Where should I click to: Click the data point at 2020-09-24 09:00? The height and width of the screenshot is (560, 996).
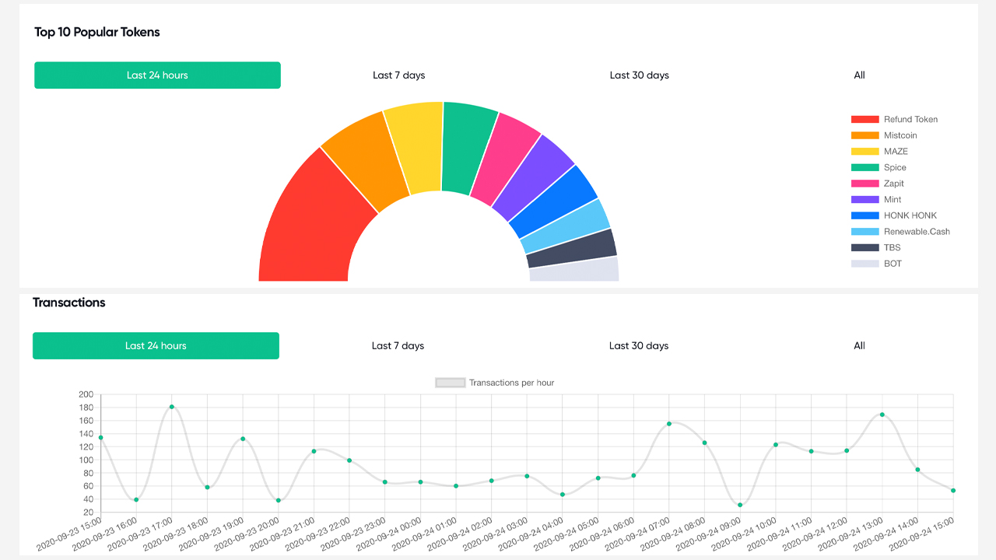[x=740, y=506]
